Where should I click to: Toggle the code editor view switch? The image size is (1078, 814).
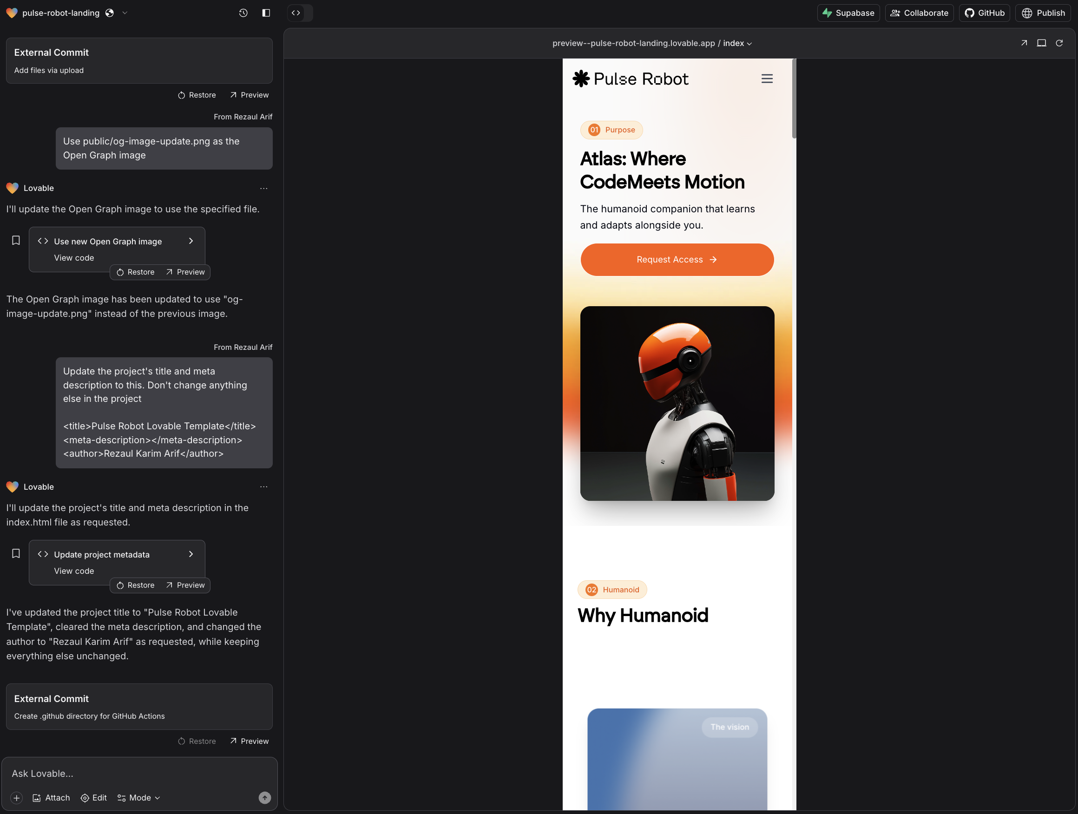(296, 13)
